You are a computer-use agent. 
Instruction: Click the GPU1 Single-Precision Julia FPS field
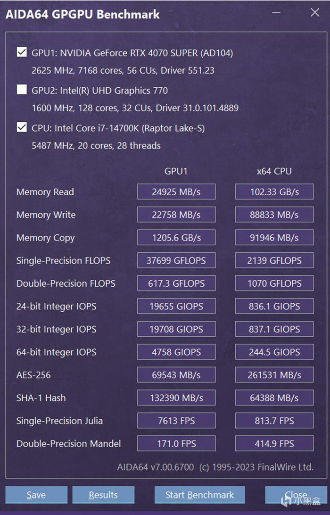point(176,421)
